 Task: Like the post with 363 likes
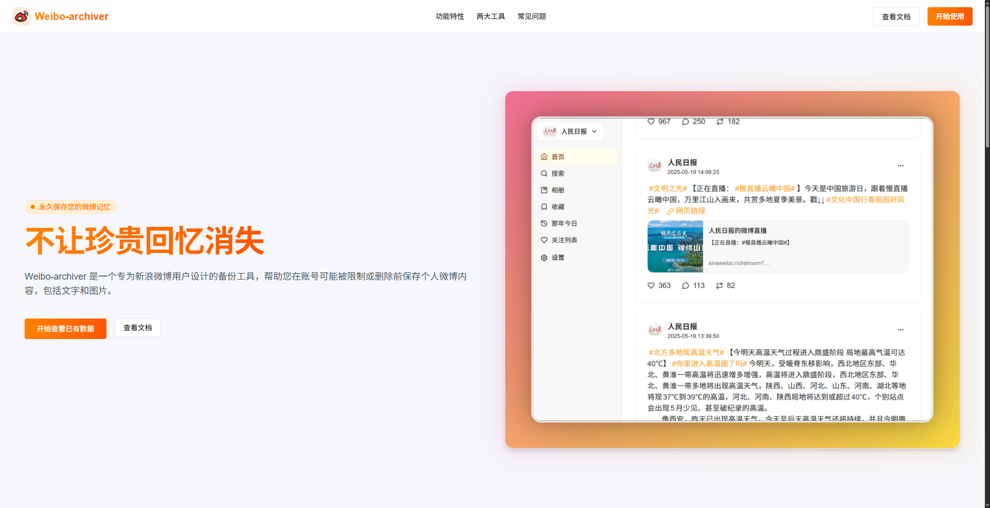click(651, 285)
